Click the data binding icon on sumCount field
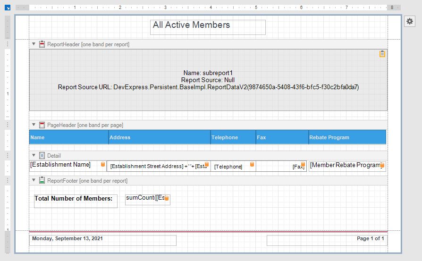The height and width of the screenshot is (261, 422). (167, 198)
